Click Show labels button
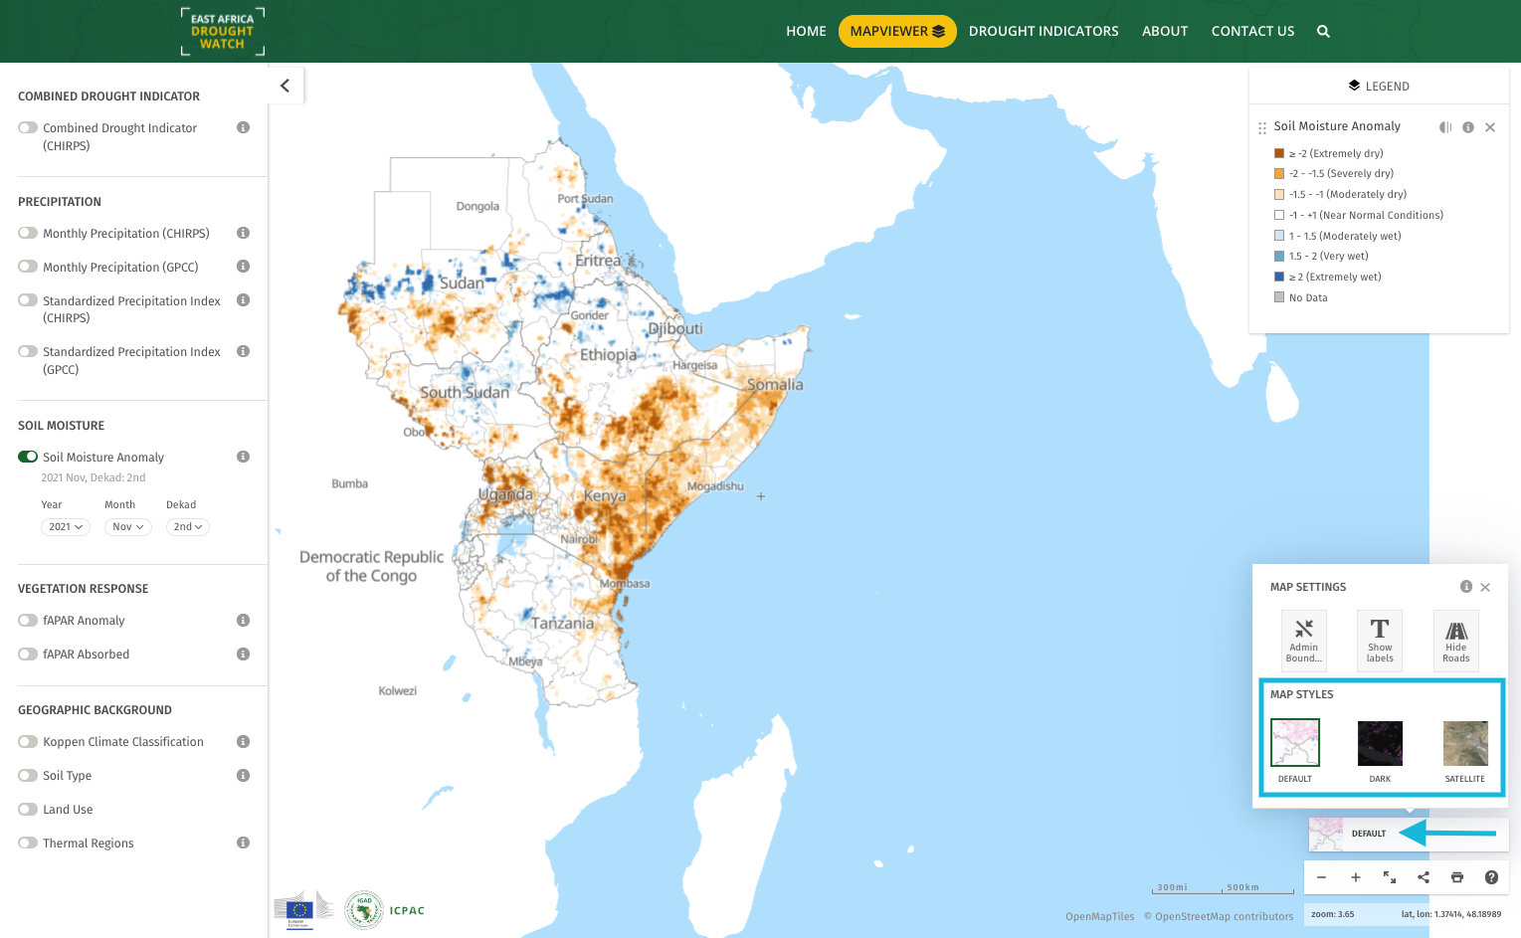The width and height of the screenshot is (1521, 938). (1380, 640)
